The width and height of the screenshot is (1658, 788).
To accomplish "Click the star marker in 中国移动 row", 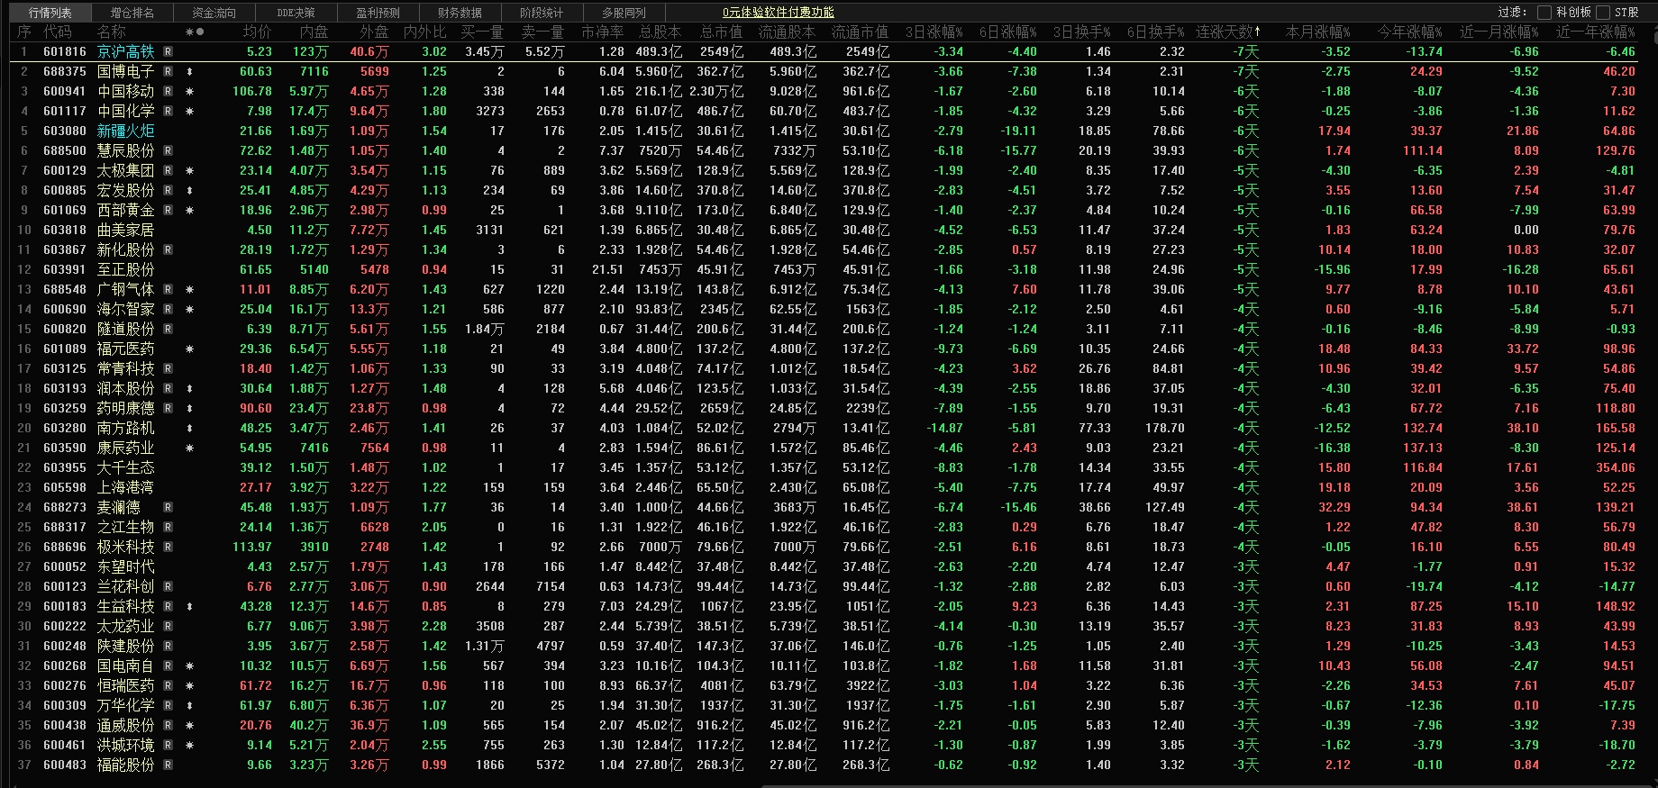I will click(x=189, y=92).
